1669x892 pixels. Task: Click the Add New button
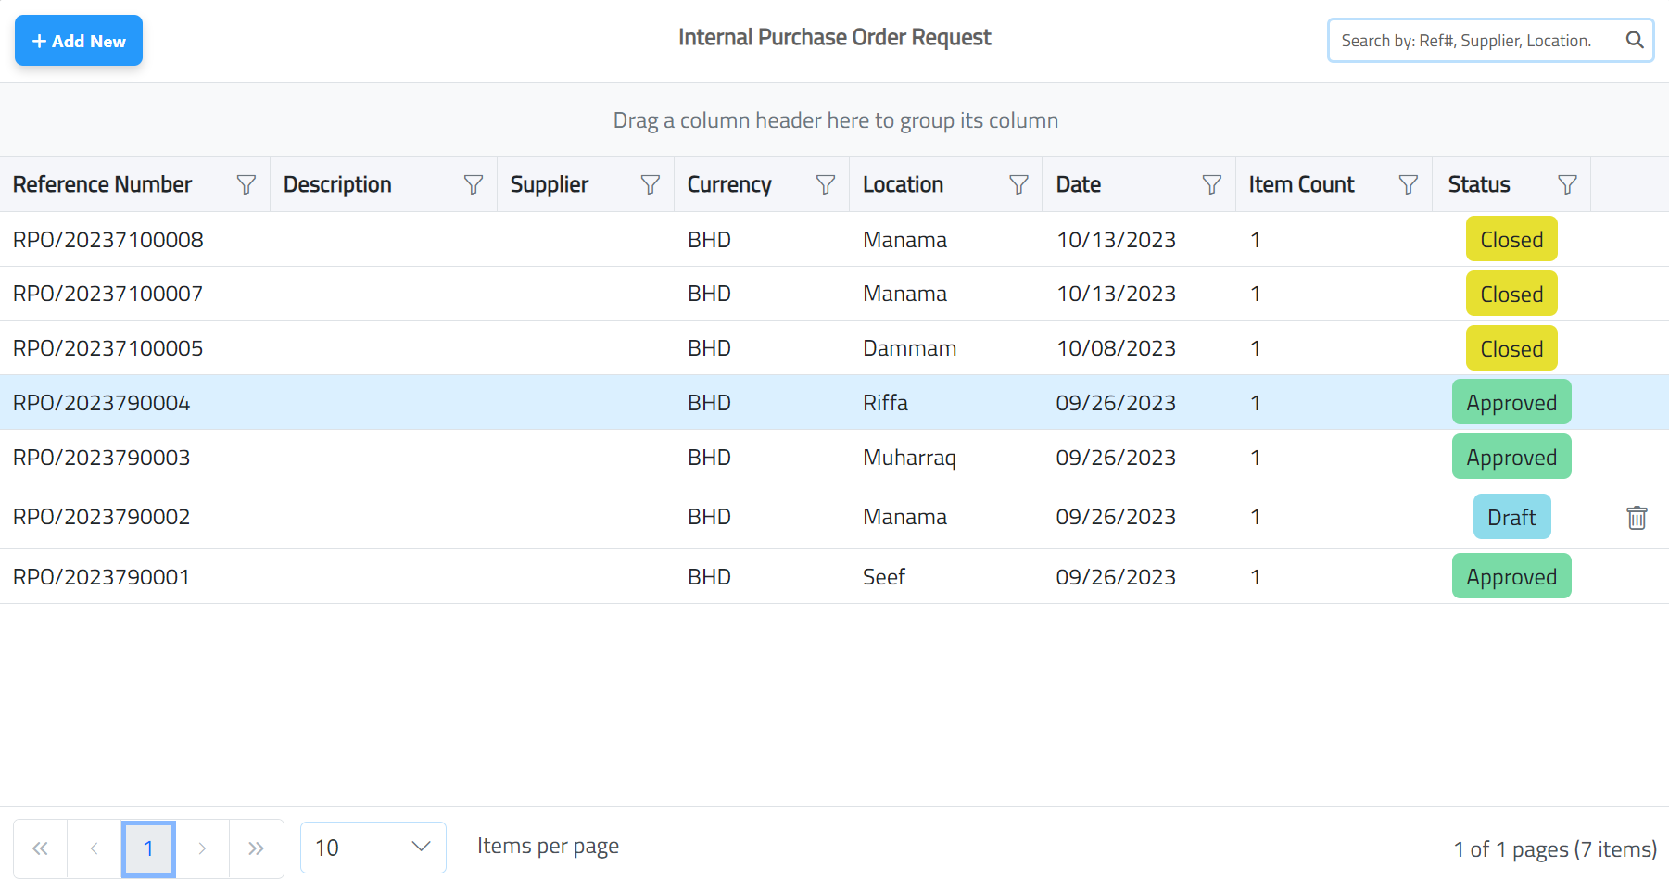point(78,40)
